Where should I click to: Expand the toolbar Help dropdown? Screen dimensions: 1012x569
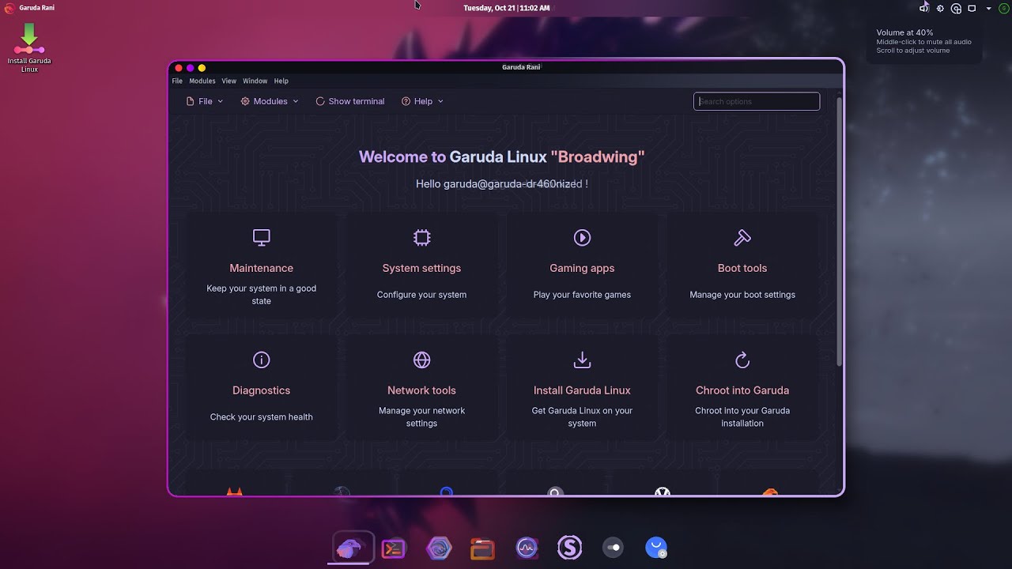click(x=423, y=101)
